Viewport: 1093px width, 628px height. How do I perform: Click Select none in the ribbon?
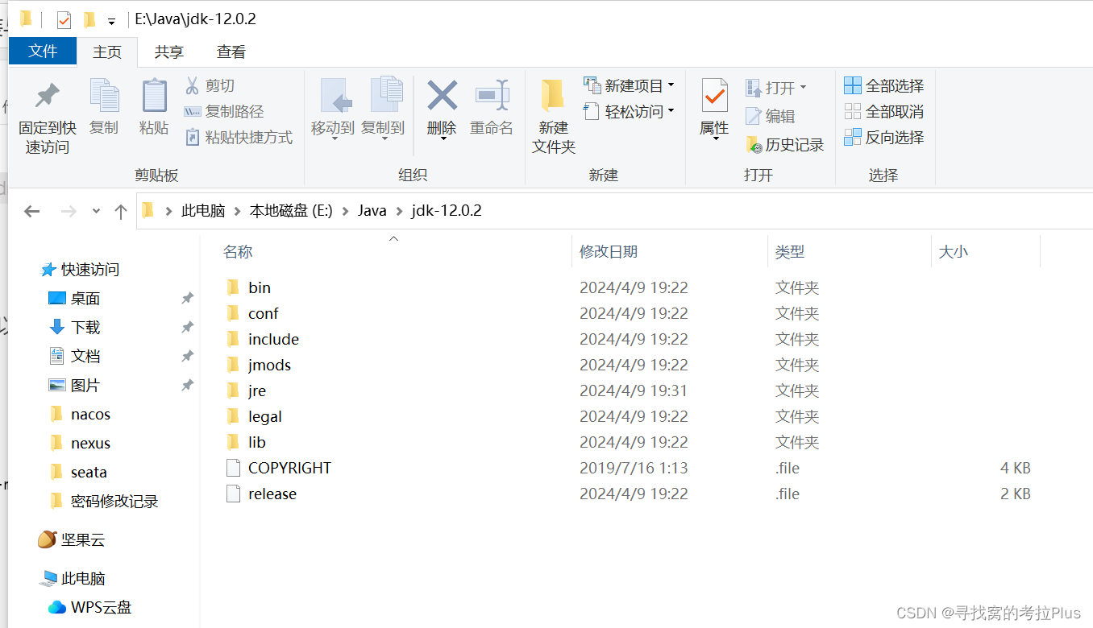click(884, 111)
